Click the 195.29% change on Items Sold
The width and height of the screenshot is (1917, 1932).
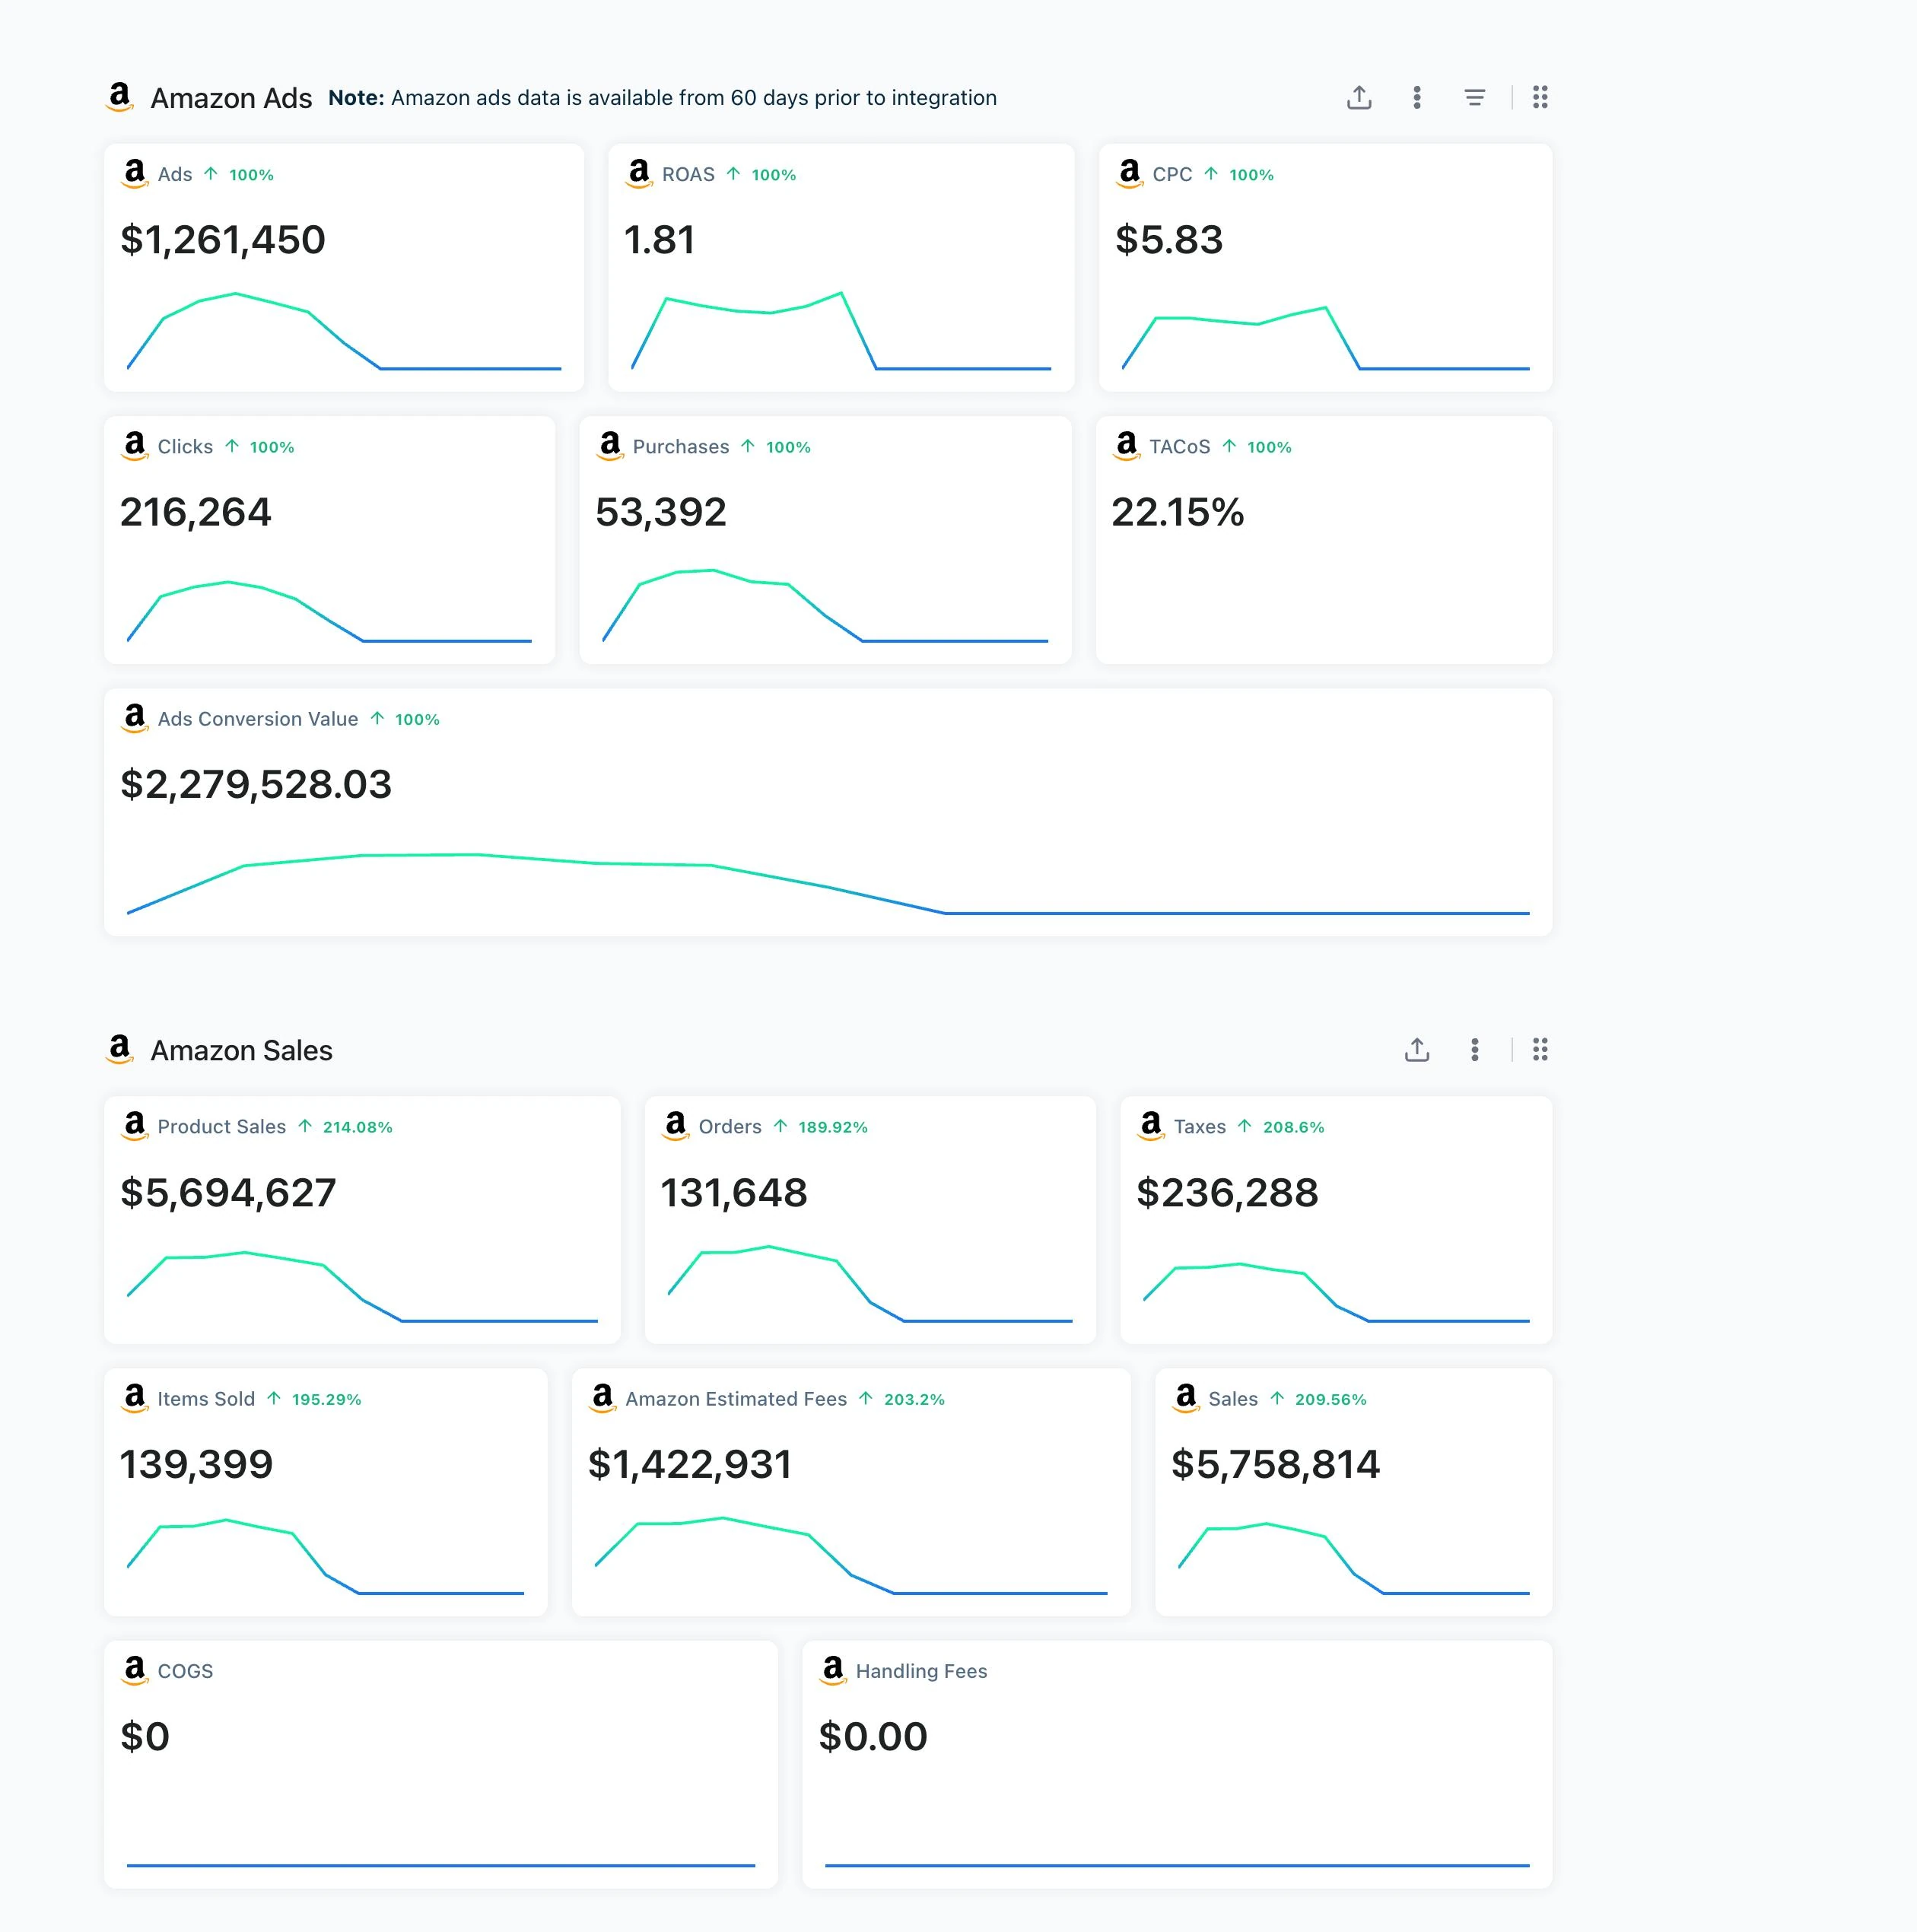click(327, 1399)
